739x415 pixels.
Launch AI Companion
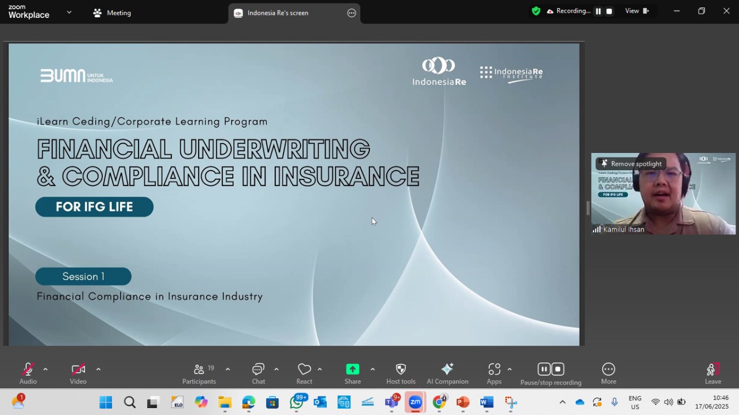pos(447,373)
